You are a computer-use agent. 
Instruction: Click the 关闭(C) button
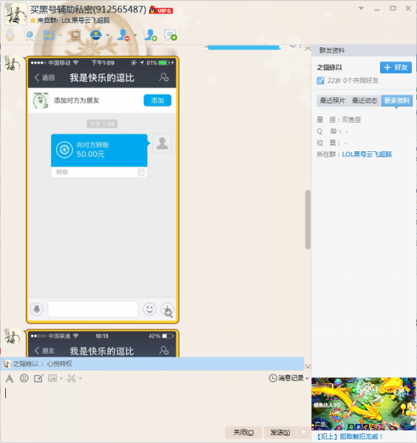click(244, 432)
